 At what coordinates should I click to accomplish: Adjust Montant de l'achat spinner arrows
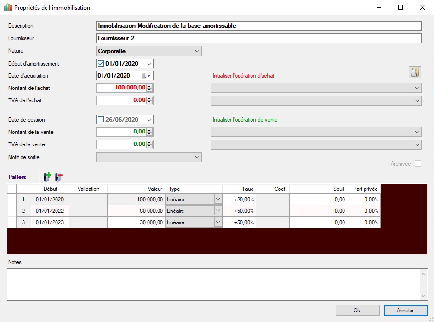[x=149, y=88]
